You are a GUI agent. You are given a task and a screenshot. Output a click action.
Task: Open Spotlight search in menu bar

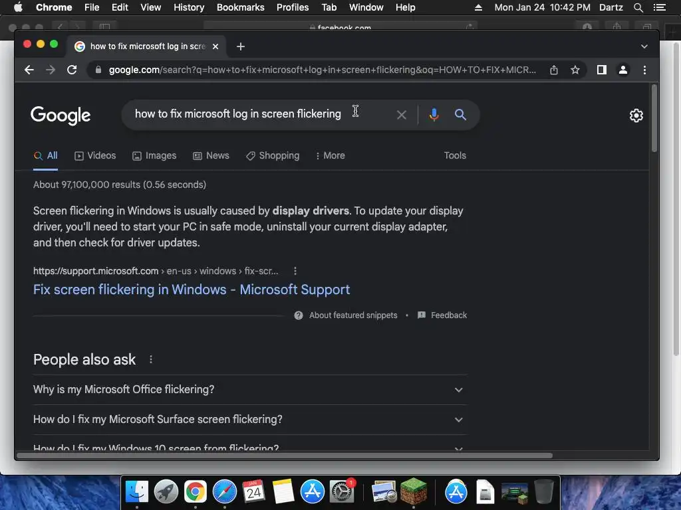coord(638,7)
